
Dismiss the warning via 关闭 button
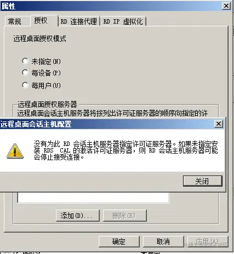203,181
